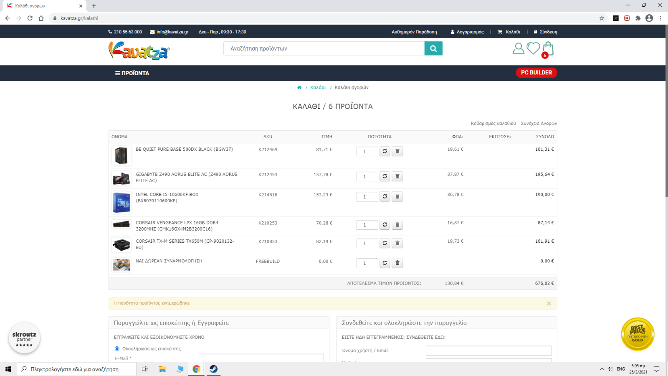Click the home icon in breadcrumb

(299, 87)
